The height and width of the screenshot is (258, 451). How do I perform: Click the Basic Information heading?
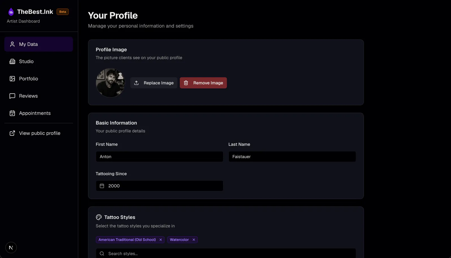[116, 123]
